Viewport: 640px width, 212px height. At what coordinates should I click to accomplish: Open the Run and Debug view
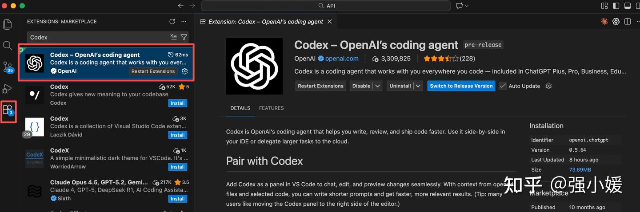pyautogui.click(x=8, y=88)
